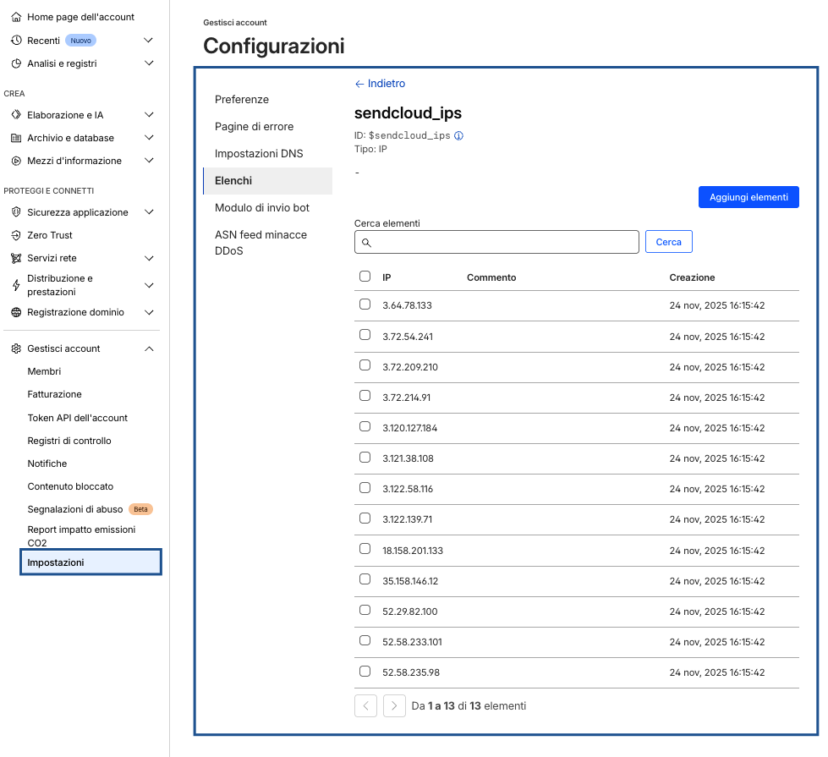Open the Elenchi tab
This screenshot has width=828, height=757.
tap(268, 181)
